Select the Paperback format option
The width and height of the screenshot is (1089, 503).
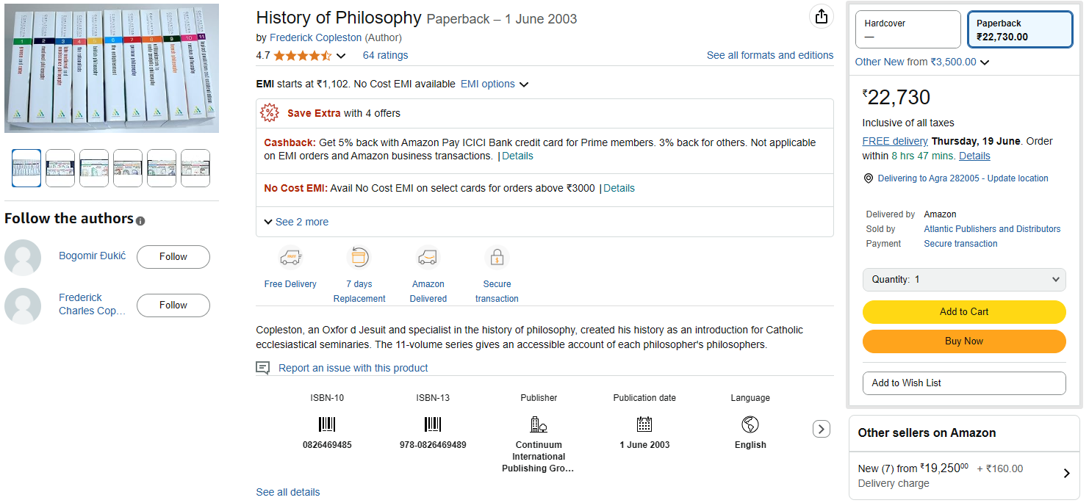(1020, 29)
